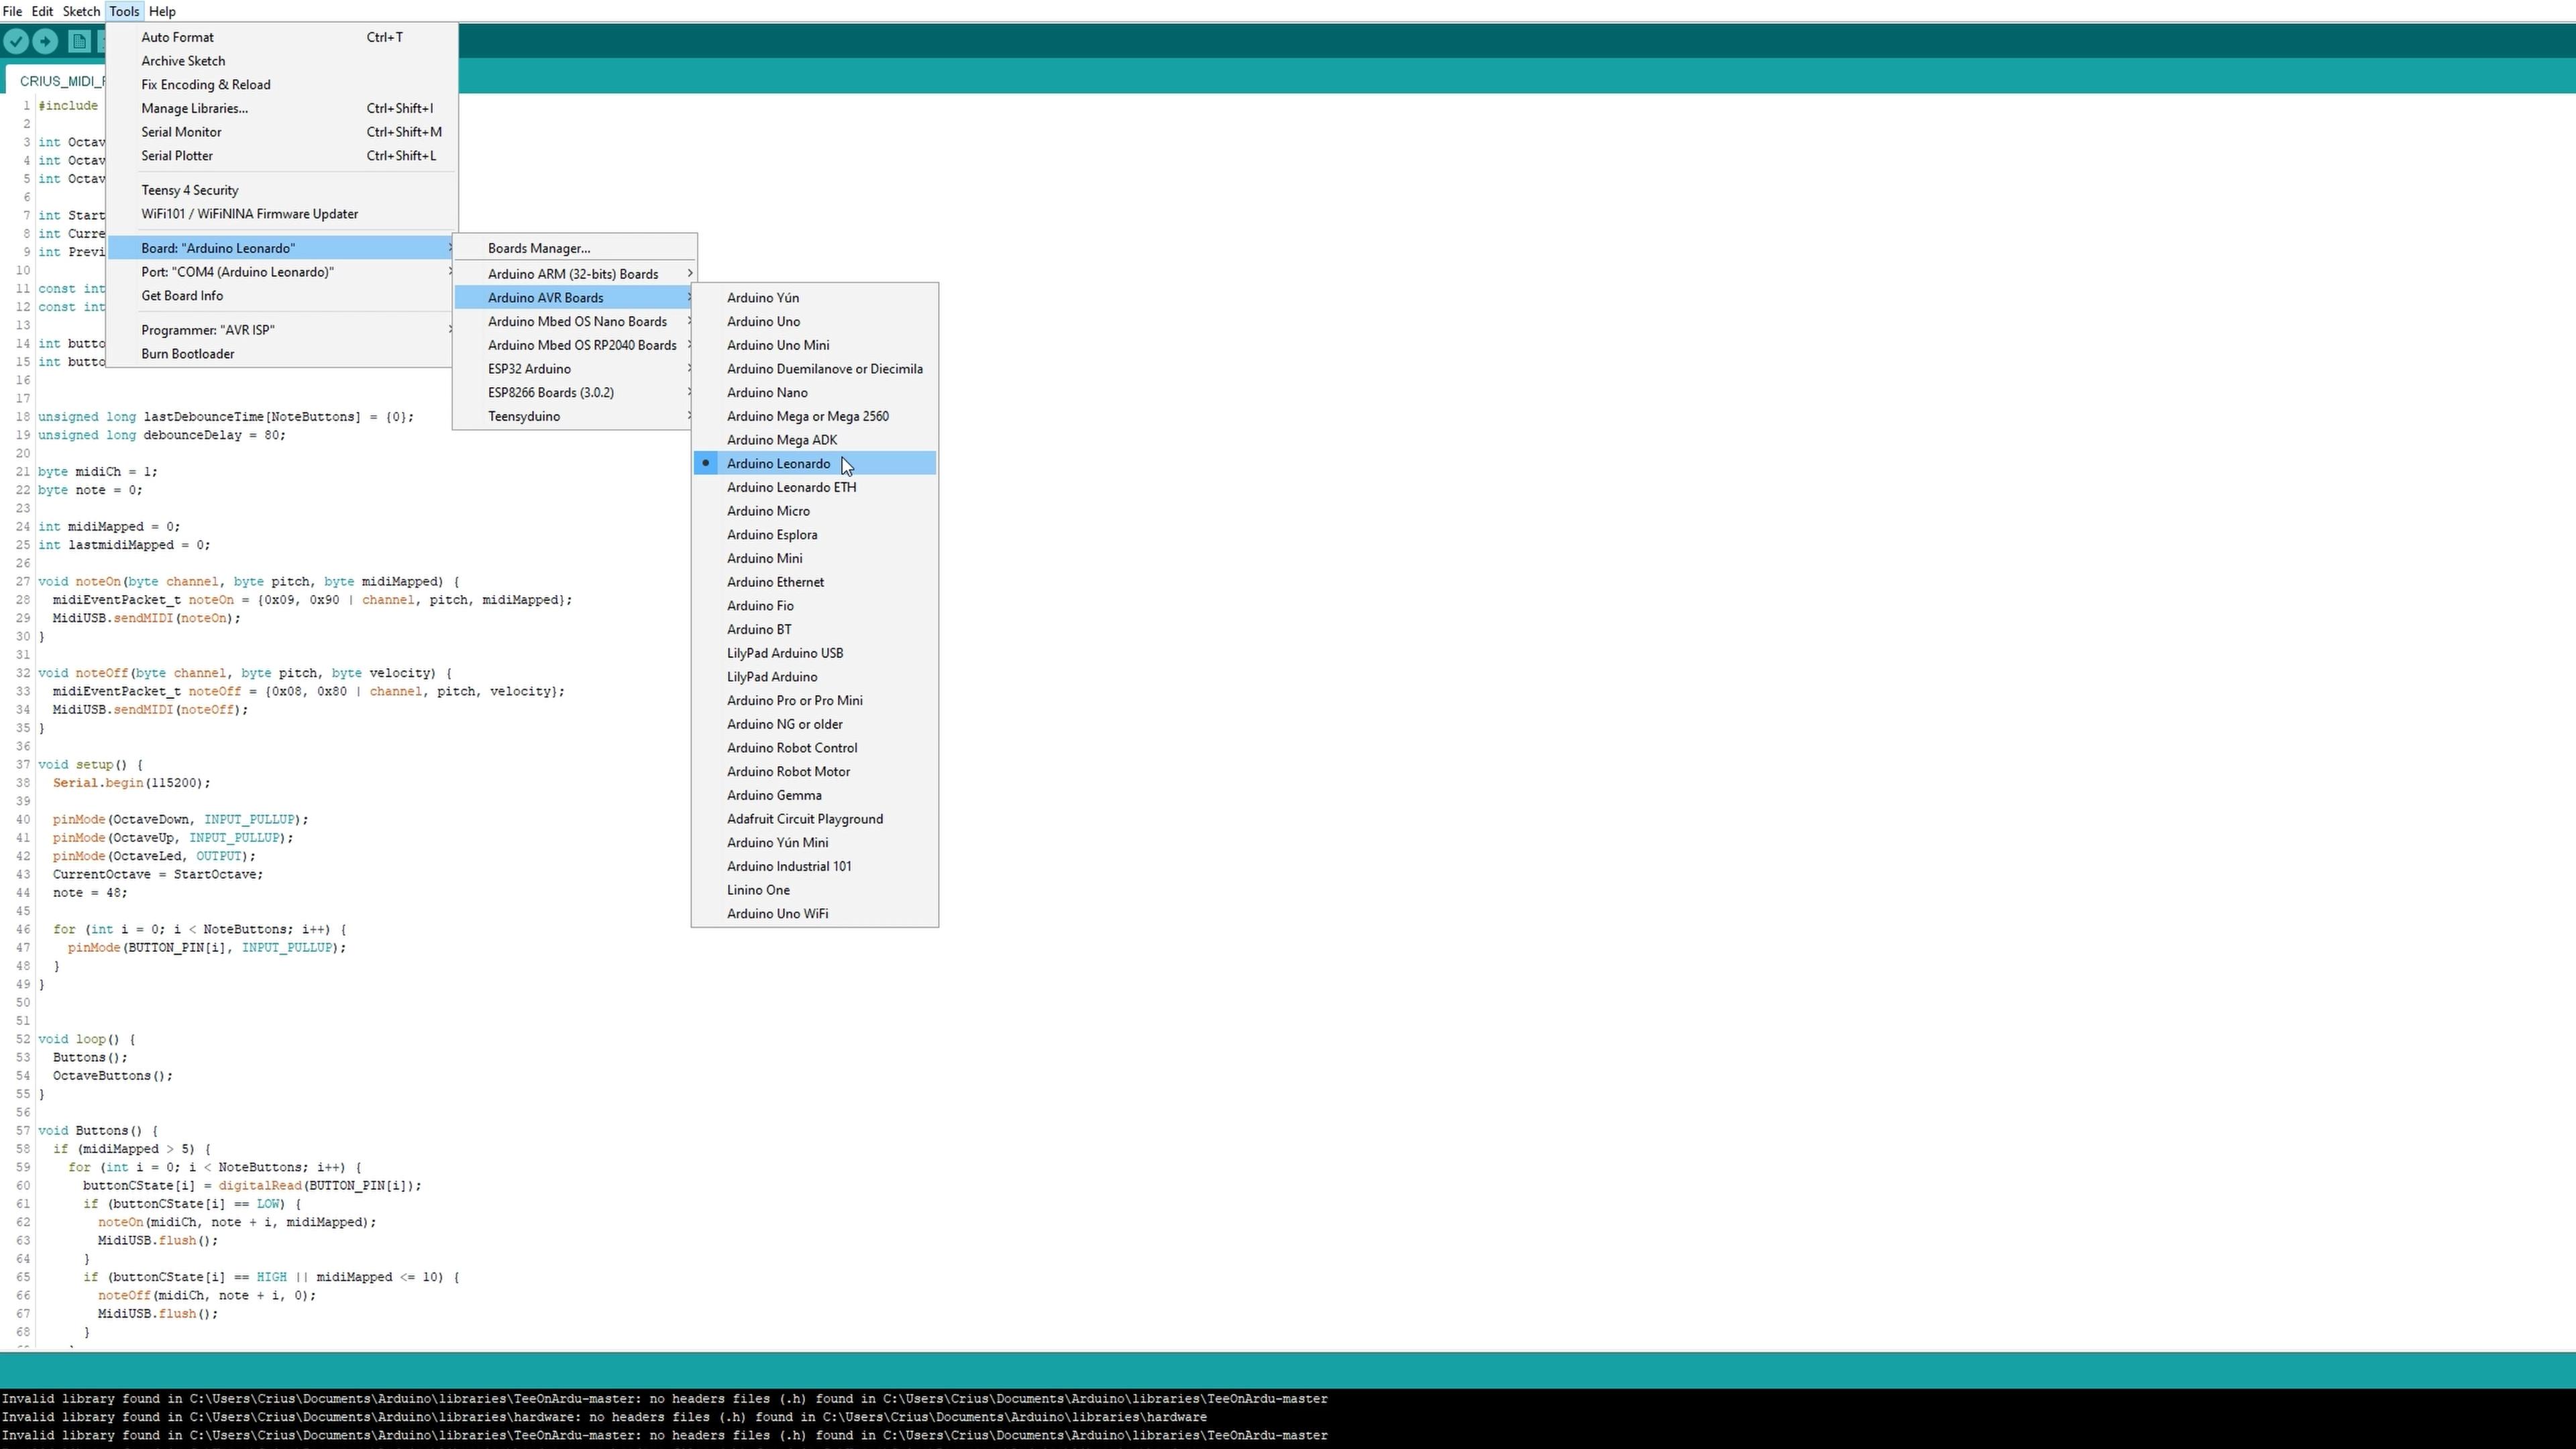
Task: Click the Upload arrow icon
Action: [x=45, y=41]
